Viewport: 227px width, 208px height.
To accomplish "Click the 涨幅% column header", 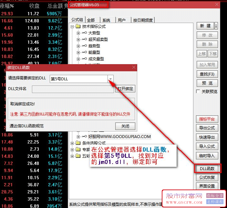I will click(x=7, y=6).
